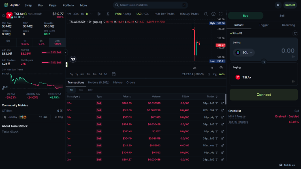Open explorer link for the 50s transaction

point(222,110)
